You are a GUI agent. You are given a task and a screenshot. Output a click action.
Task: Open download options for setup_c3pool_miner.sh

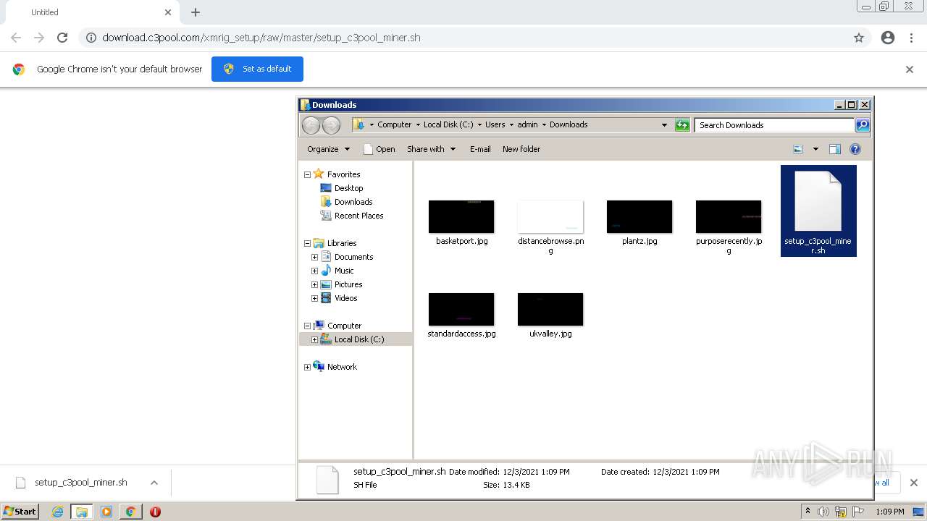point(154,483)
